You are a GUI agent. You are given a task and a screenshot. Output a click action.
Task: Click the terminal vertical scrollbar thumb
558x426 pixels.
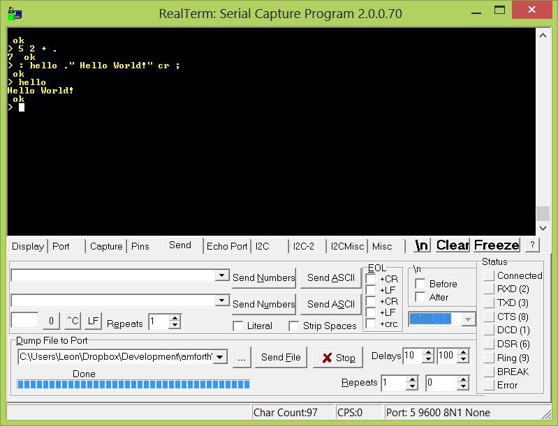[x=543, y=214]
